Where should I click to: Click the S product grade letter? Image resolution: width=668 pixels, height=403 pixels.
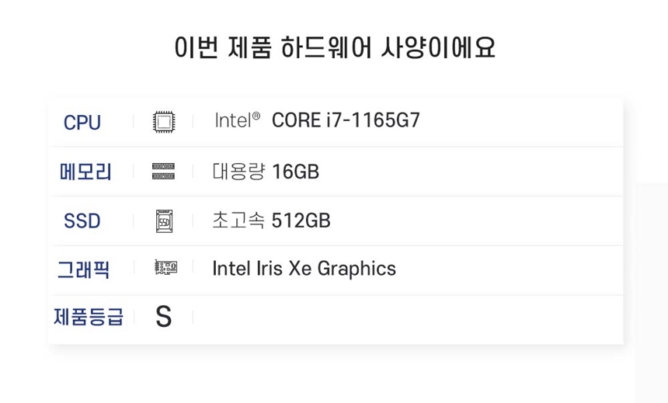(x=163, y=317)
